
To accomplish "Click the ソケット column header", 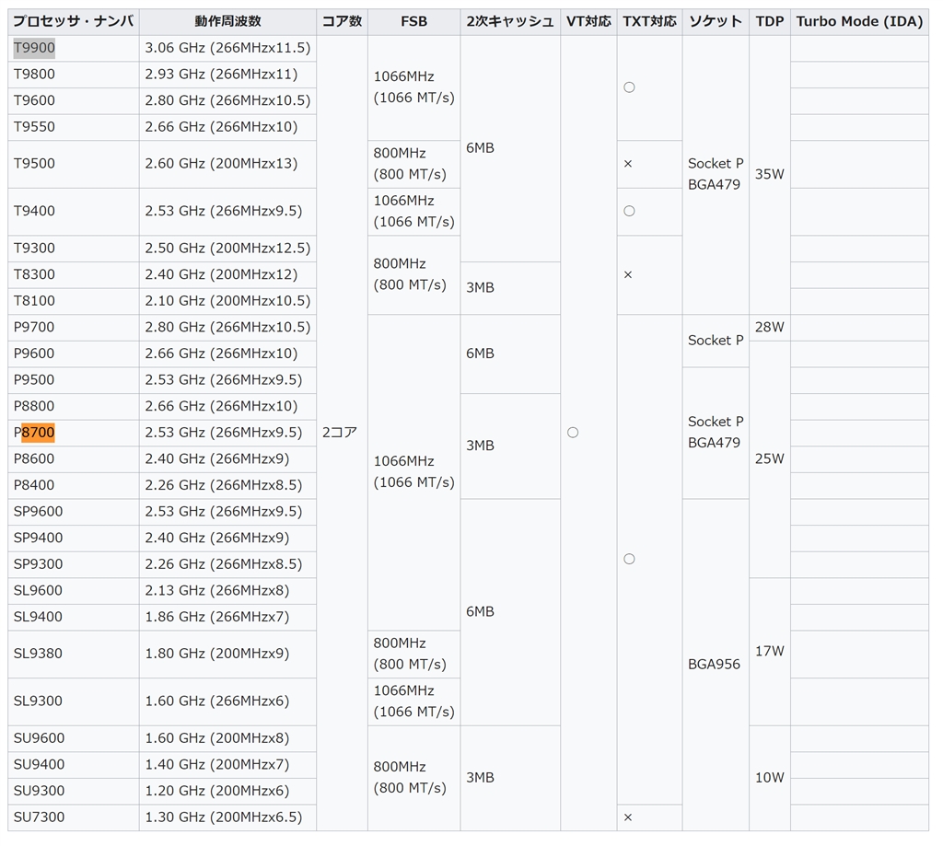I will click(x=716, y=22).
